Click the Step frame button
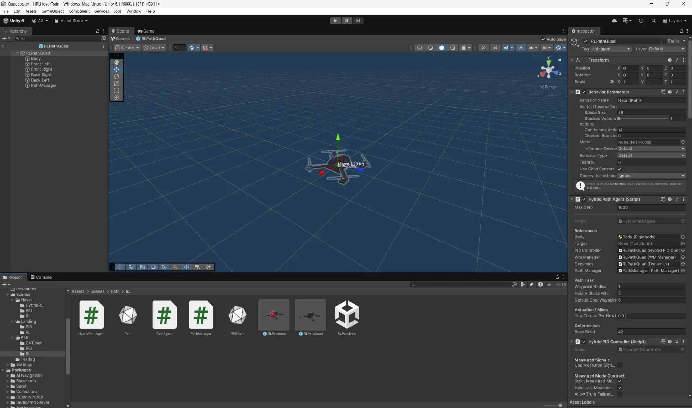 pos(358,21)
